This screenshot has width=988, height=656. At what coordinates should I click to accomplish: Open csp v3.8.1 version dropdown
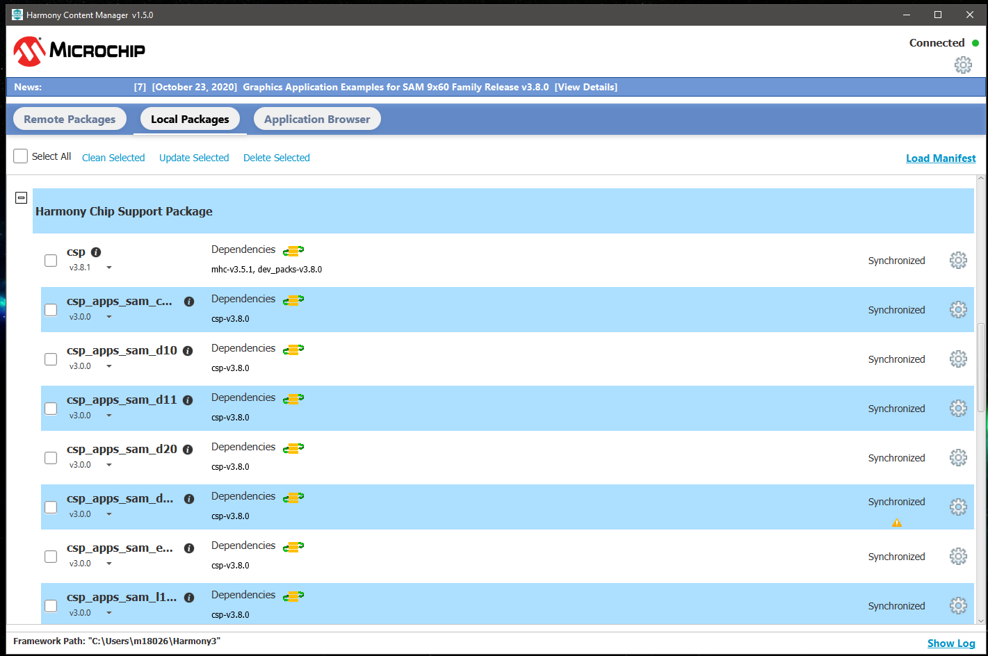(109, 268)
